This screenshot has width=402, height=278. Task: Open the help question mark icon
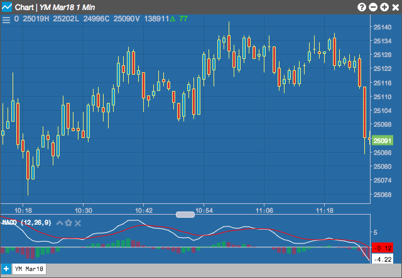362,7
